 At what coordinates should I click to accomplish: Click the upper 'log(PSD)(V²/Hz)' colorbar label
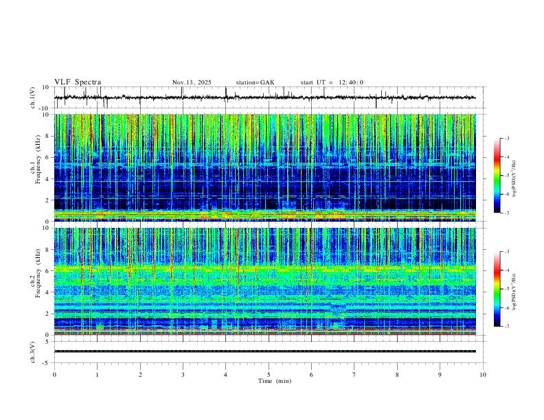(x=514, y=179)
